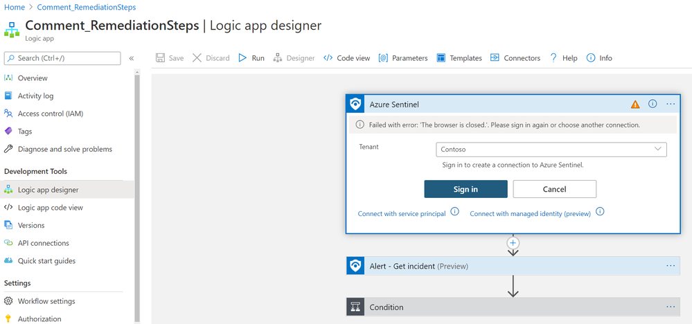
Task: Click the Activity log book icon
Action: click(x=8, y=96)
